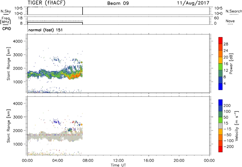Click the Power [dB] colorbar title
Screen dimensions: 242x167
[231, 64]
